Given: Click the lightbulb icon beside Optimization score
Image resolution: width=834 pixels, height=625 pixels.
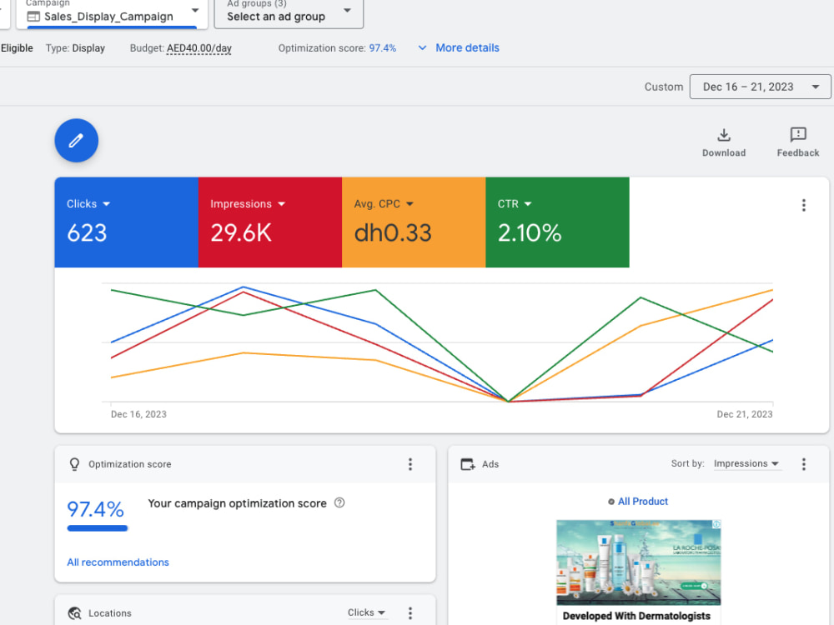Looking at the screenshot, I should click(x=74, y=464).
